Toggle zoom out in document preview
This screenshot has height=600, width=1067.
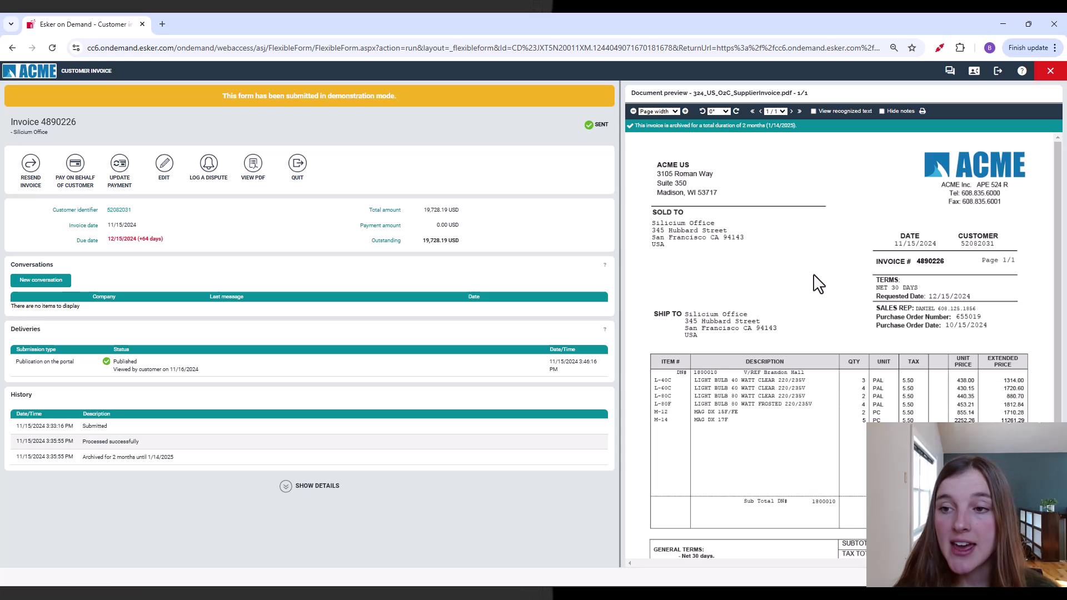point(634,111)
